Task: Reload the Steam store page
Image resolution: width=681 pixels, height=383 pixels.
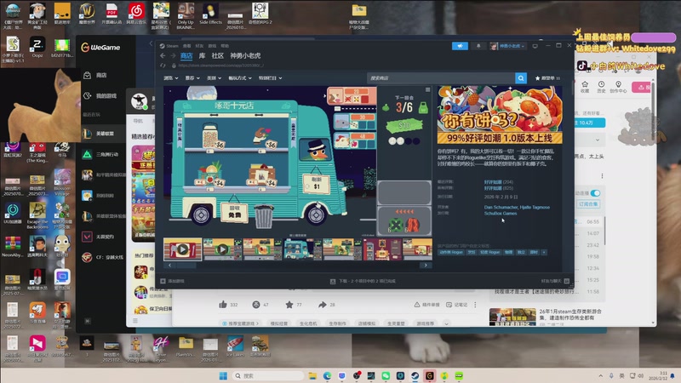Action: pyautogui.click(x=163, y=66)
